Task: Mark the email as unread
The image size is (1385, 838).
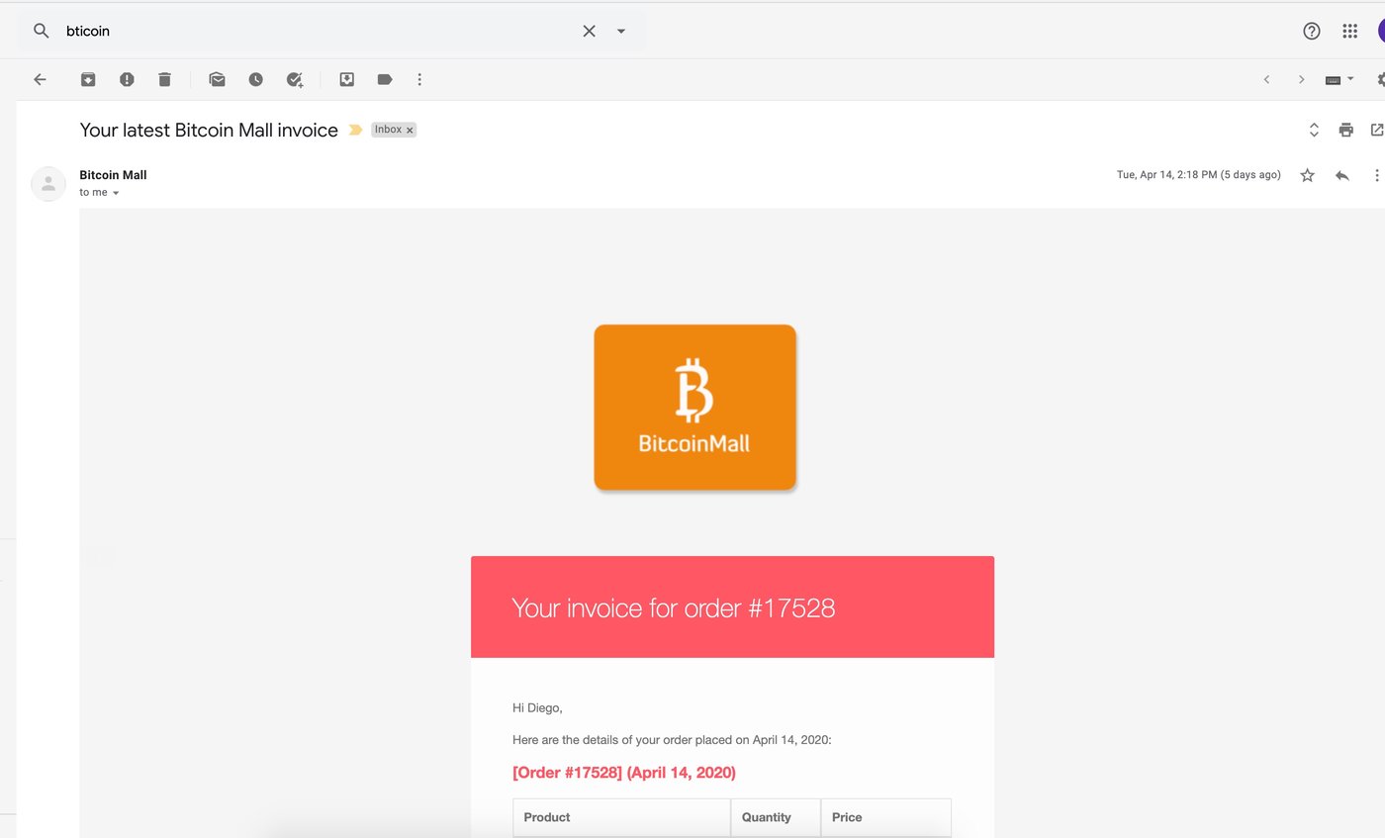Action: coord(218,79)
